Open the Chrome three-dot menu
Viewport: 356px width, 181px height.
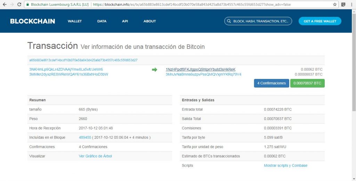351,5
